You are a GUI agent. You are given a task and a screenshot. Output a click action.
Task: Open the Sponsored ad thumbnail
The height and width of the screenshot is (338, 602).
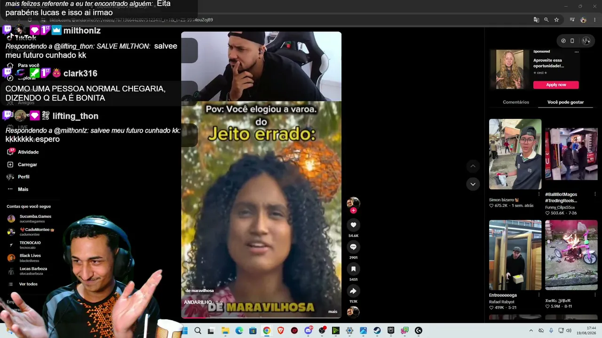point(509,69)
